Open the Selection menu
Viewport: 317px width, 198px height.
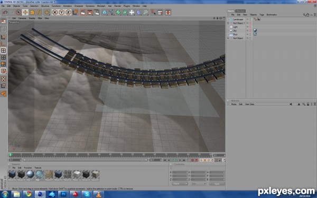[34, 6]
